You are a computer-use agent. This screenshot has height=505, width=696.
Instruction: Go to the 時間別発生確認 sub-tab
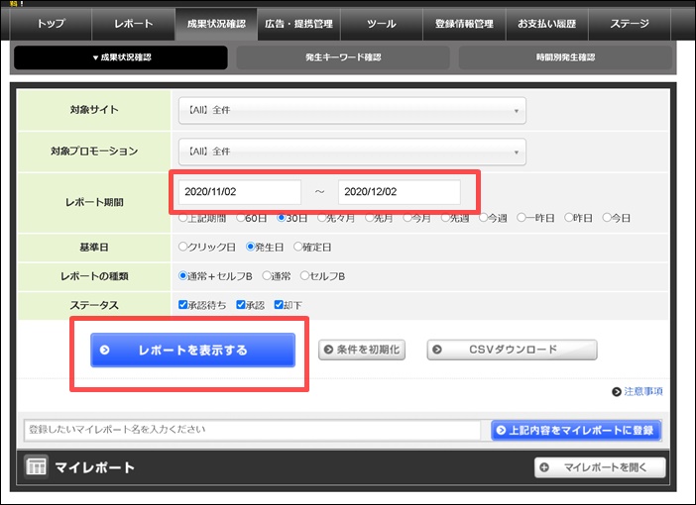coord(566,57)
